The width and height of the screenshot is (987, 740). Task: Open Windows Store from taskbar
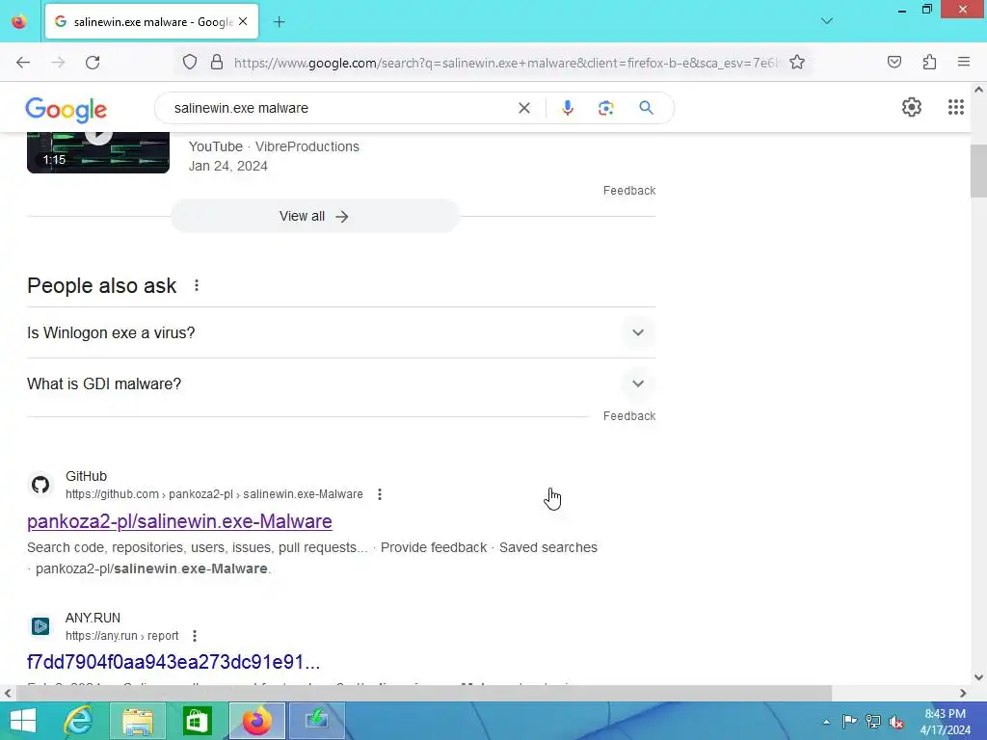pos(197,721)
